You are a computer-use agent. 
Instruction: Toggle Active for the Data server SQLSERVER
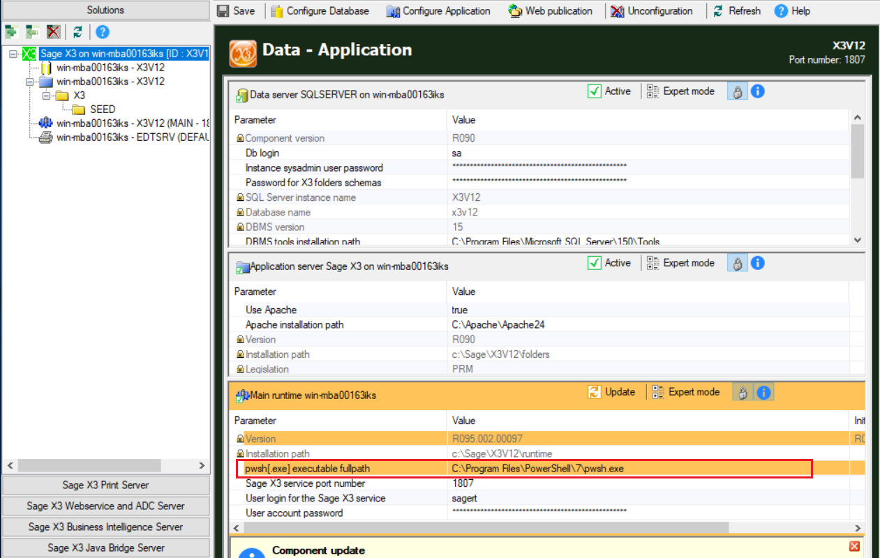click(595, 91)
